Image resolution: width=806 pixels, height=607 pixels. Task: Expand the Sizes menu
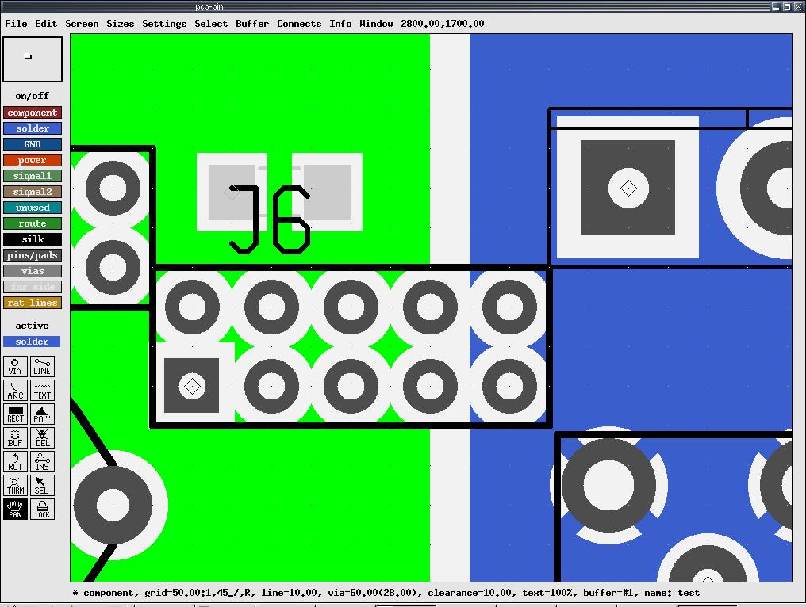click(121, 24)
